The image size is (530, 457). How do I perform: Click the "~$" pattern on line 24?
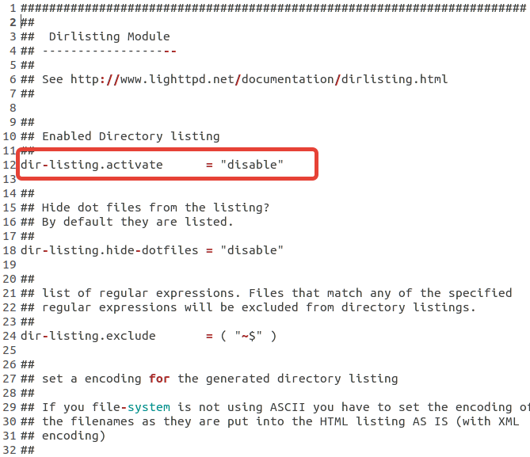coord(249,336)
